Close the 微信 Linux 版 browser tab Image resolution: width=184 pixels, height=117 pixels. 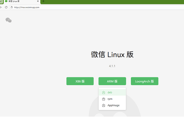pos(38,1)
